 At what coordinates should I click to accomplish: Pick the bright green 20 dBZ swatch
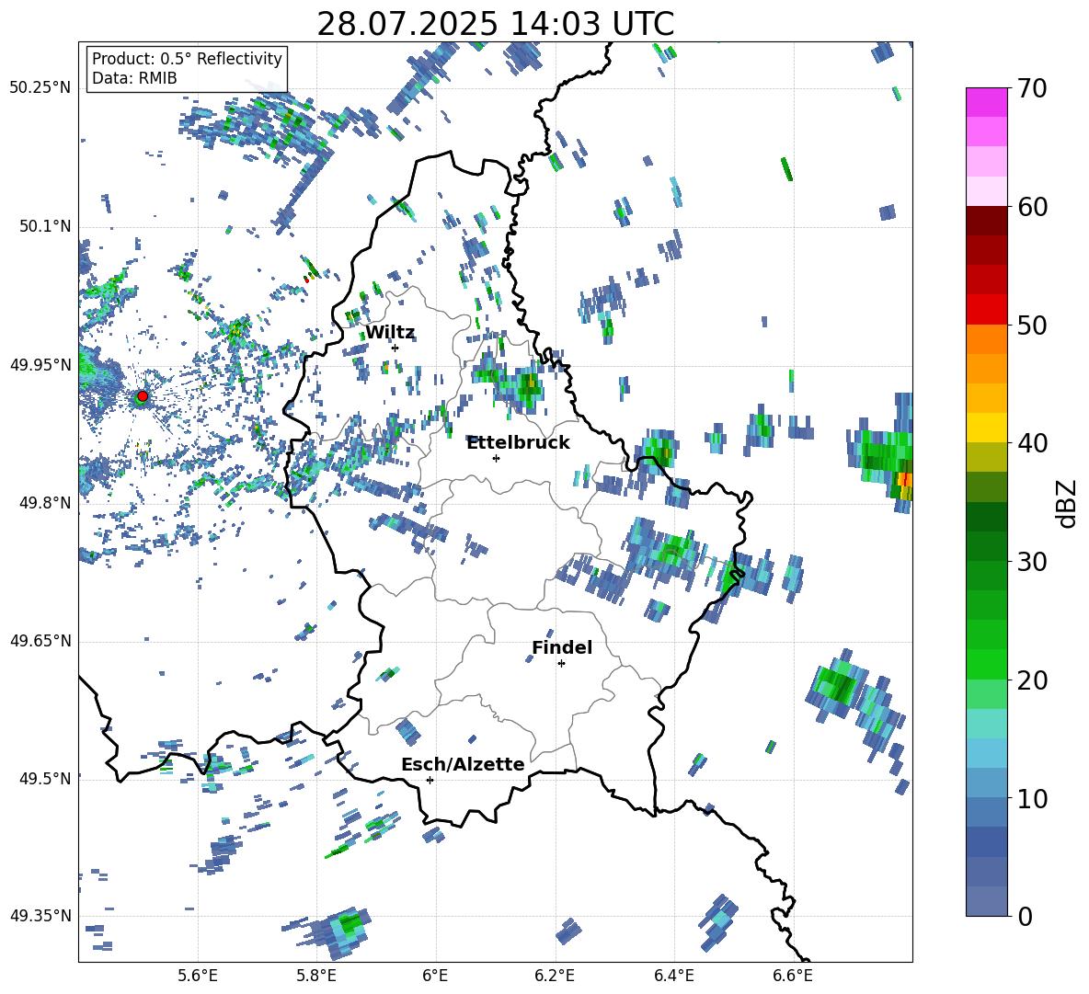pos(986,664)
